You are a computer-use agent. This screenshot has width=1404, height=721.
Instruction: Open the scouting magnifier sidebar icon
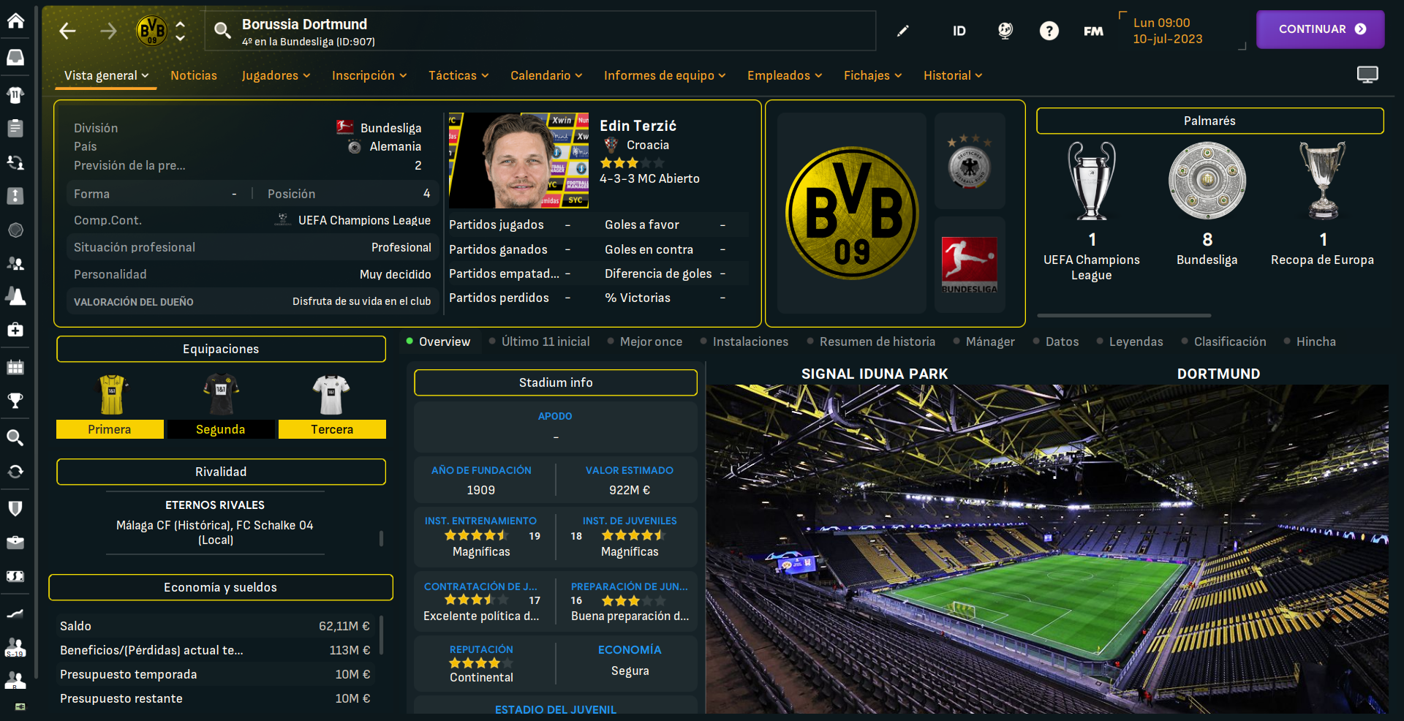15,437
